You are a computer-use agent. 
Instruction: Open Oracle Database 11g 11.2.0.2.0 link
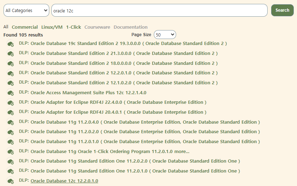(x=145, y=132)
